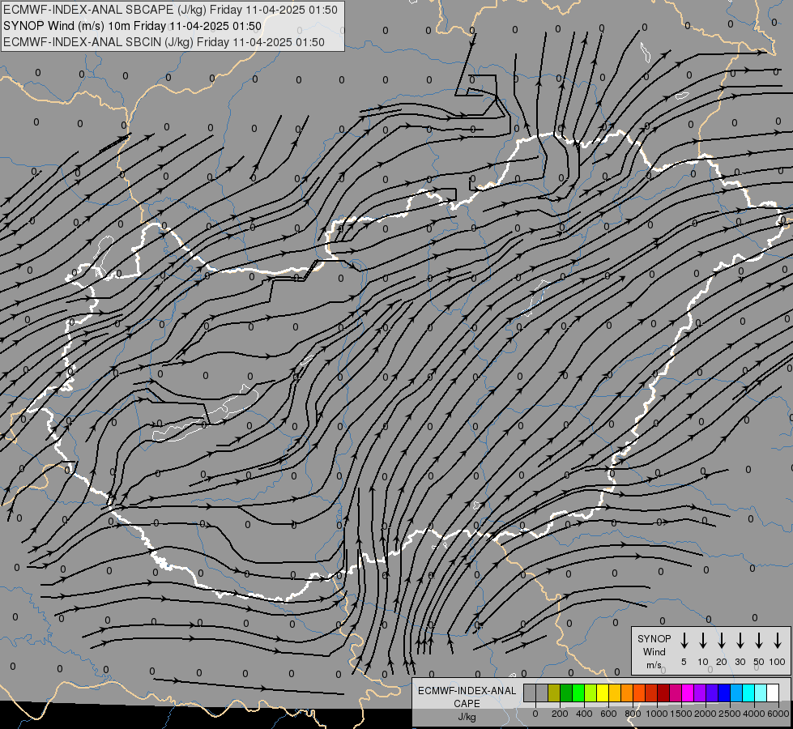The width and height of the screenshot is (793, 729).
Task: Select the dark green CAPE swatch
Action: click(x=566, y=693)
